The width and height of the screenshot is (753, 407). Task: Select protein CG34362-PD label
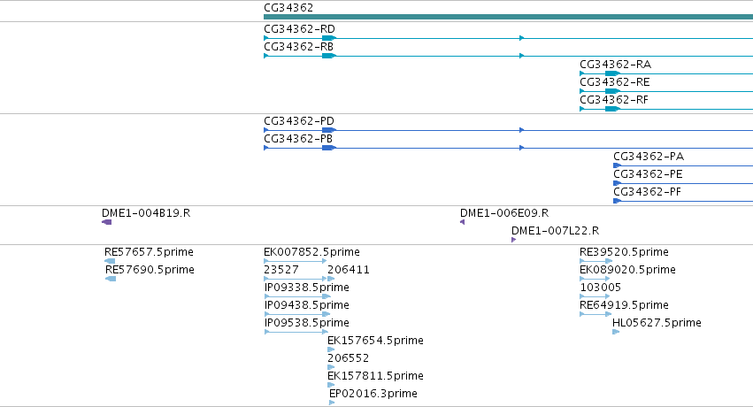coord(299,121)
